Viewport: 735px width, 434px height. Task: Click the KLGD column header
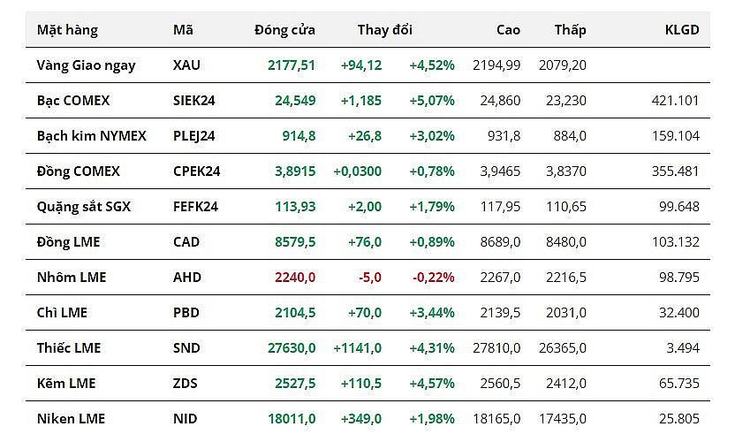coord(681,30)
